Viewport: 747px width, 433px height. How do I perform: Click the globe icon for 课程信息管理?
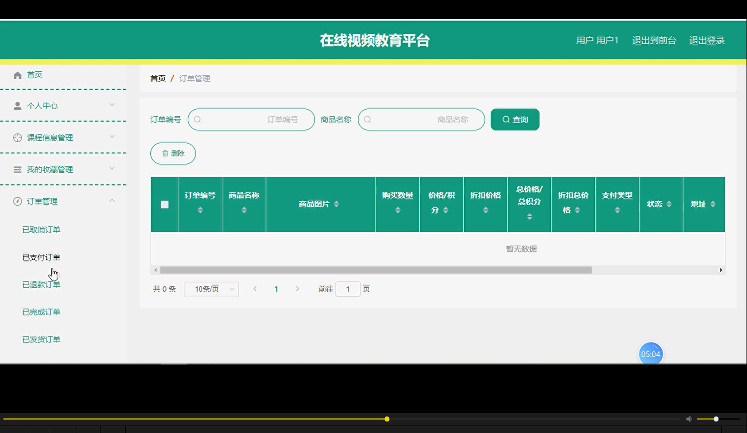click(17, 137)
